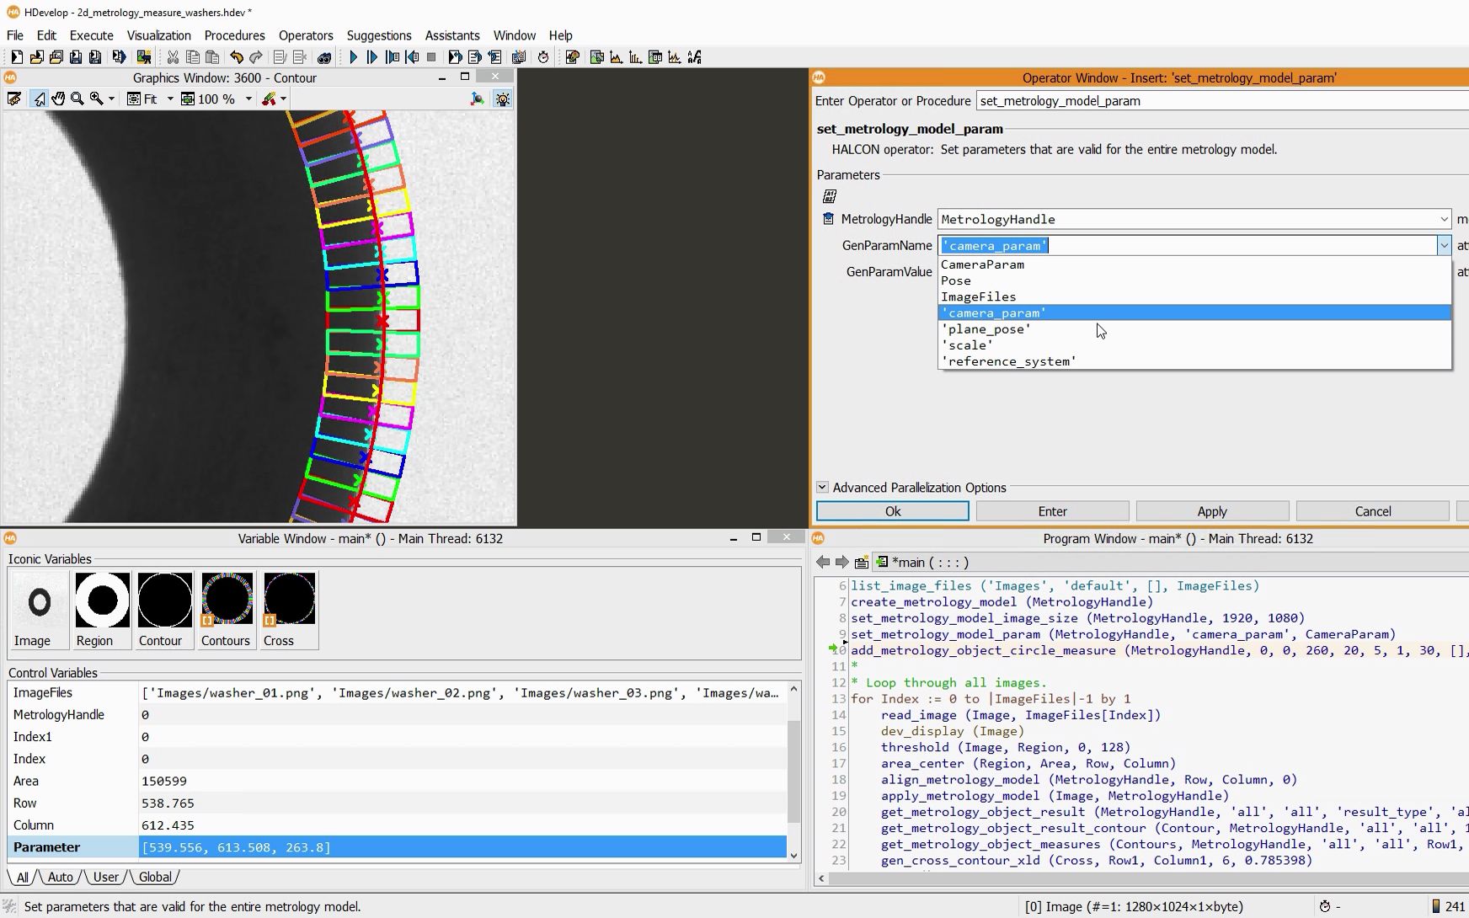Toggle the light bulb display icon
This screenshot has height=918, width=1469.
[x=503, y=99]
